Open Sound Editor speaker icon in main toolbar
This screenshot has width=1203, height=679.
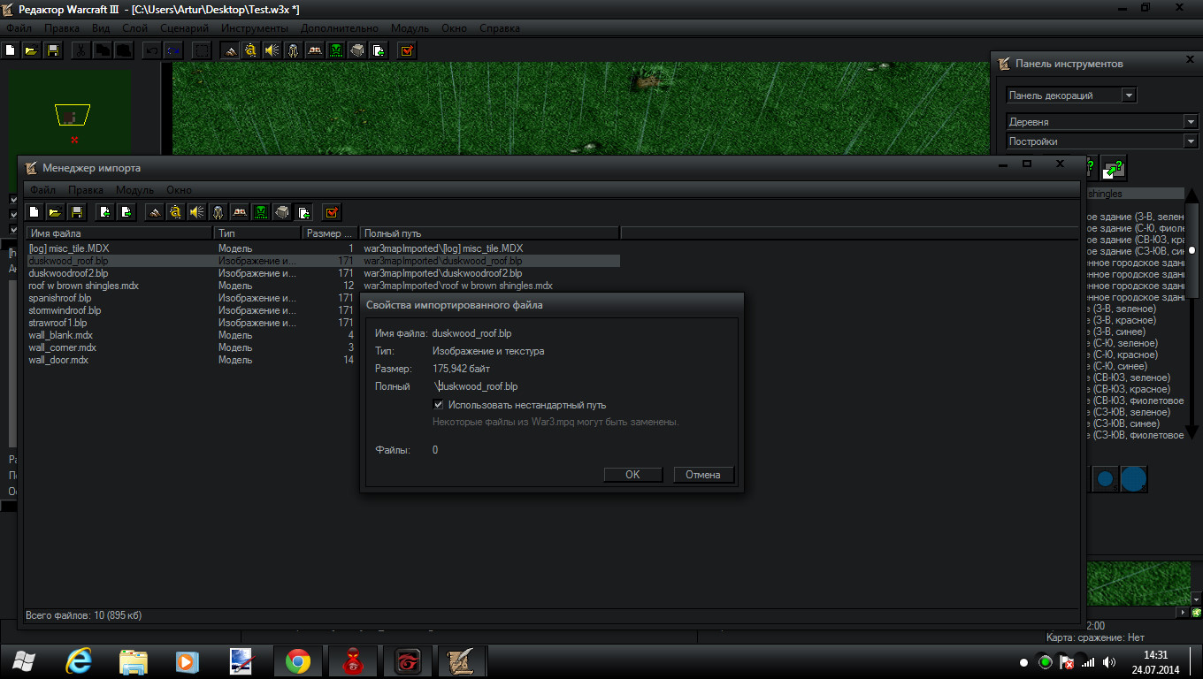[272, 50]
